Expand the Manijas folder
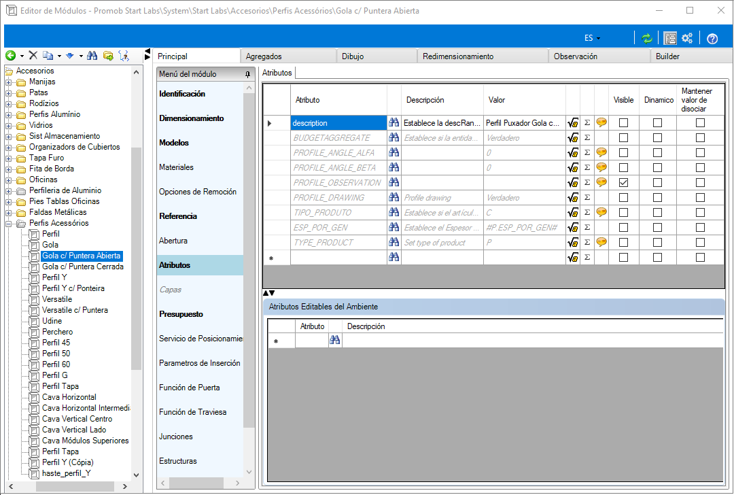The width and height of the screenshot is (734, 495). point(8,82)
